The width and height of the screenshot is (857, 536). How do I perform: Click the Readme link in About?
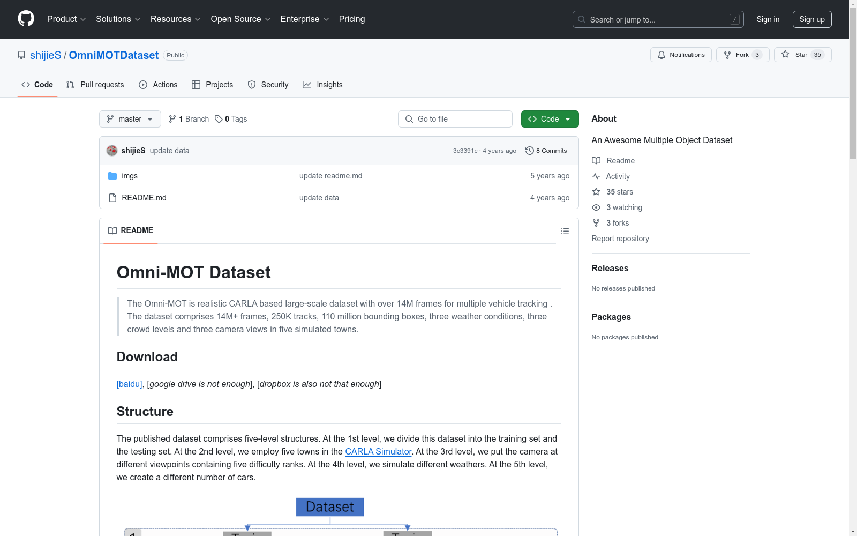point(620,161)
